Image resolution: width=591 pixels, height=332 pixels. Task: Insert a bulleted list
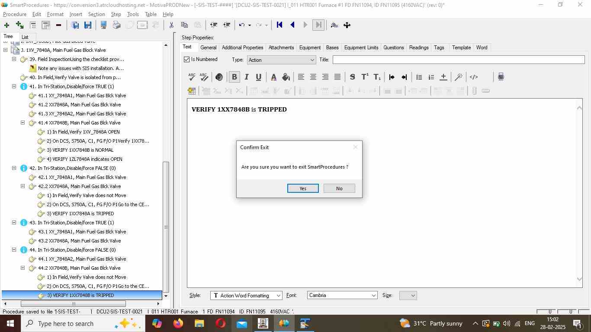pyautogui.click(x=419, y=77)
